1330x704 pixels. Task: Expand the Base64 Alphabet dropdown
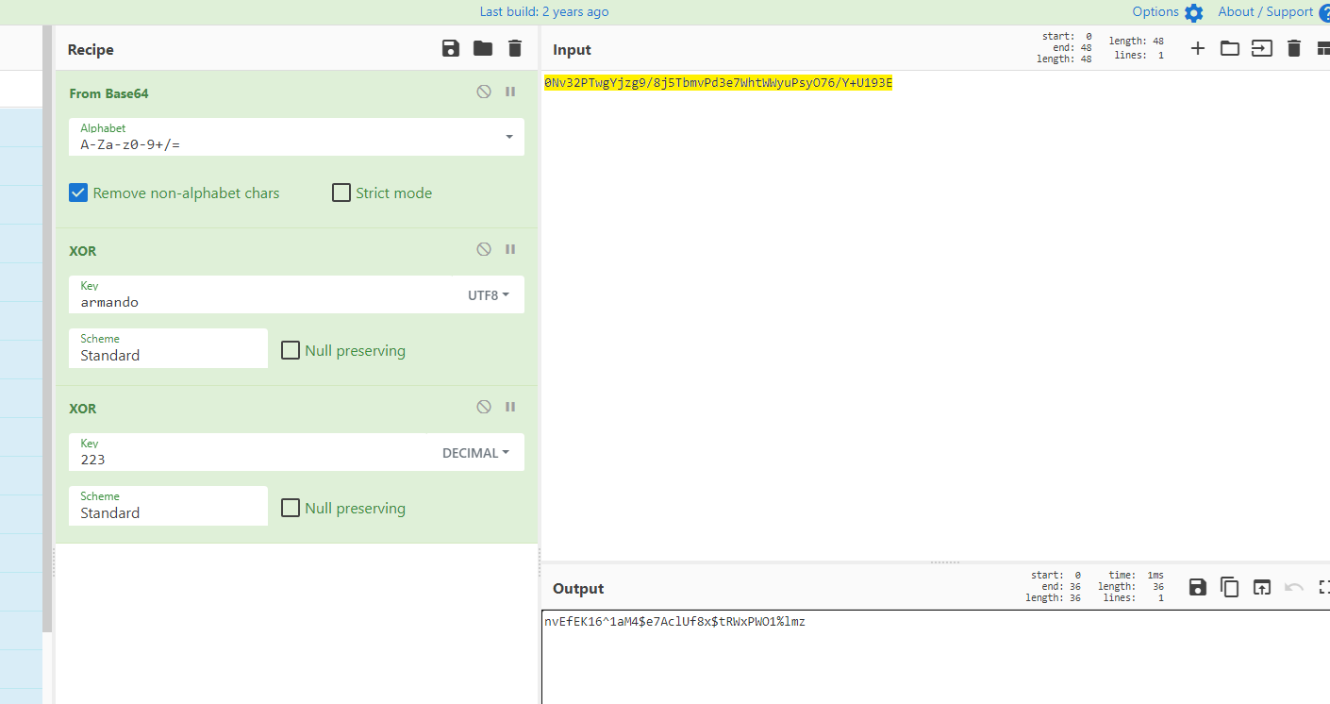click(x=509, y=138)
